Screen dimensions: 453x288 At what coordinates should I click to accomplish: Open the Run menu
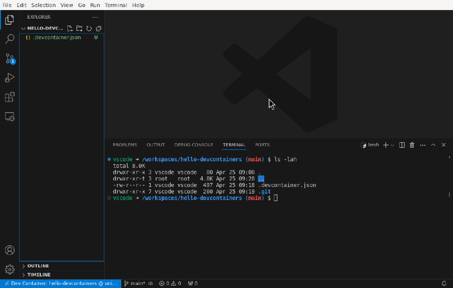[95, 5]
